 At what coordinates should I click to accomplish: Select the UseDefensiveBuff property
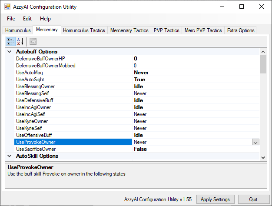tap(73, 100)
